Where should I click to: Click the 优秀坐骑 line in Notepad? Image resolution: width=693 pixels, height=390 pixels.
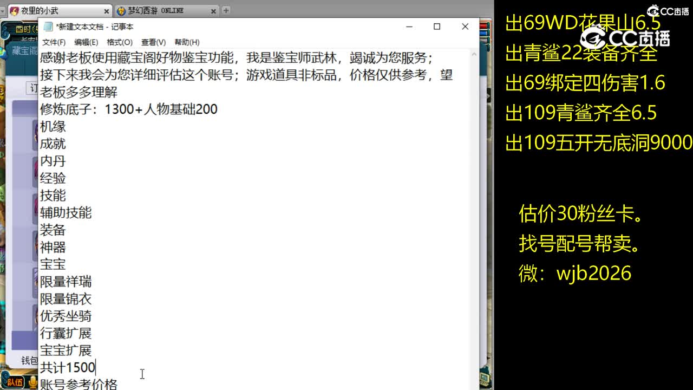coord(66,316)
